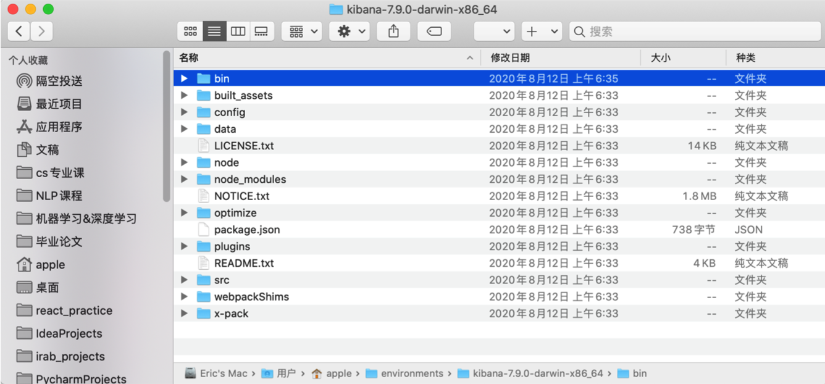825x384 pixels.
Task: Sort by 种类 column header
Action: pos(746,57)
